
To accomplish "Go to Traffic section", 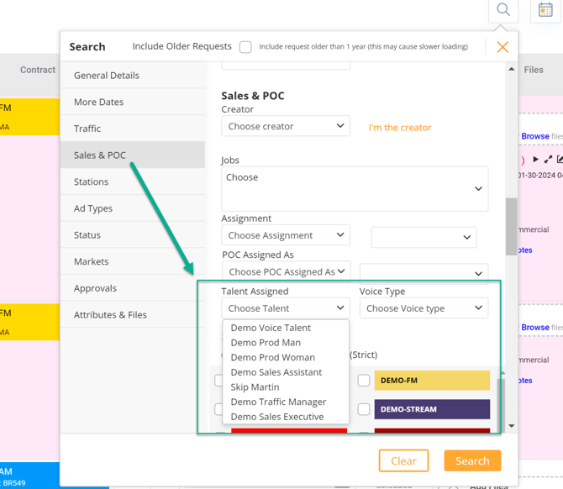I will (x=133, y=129).
